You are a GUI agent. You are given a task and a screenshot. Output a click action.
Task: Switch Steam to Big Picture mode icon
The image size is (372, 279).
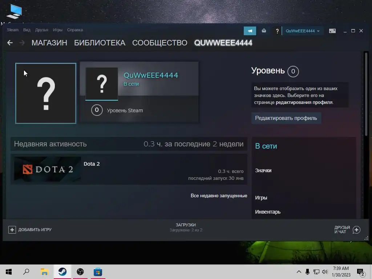[332, 31]
